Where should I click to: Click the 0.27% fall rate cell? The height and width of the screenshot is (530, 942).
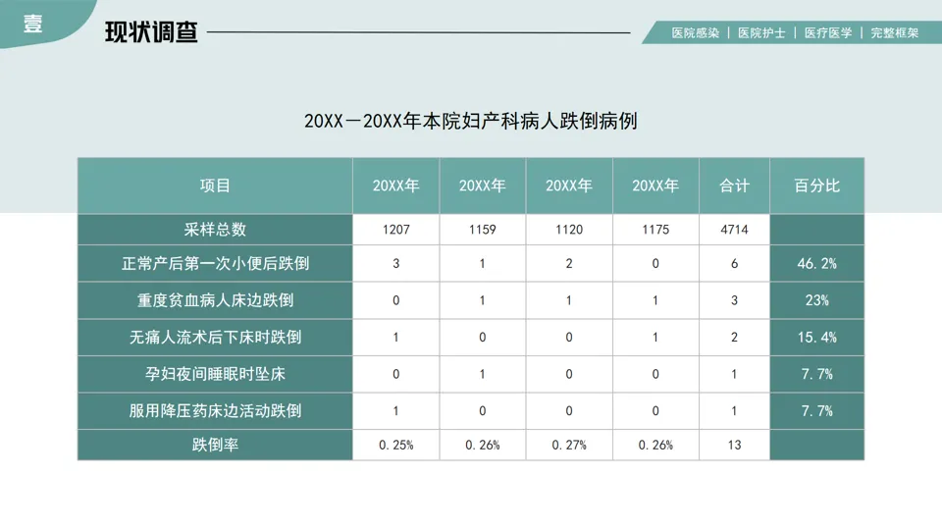pyautogui.click(x=569, y=445)
